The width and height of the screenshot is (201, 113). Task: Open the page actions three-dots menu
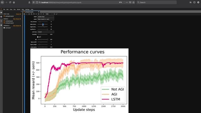click(x=127, y=2)
